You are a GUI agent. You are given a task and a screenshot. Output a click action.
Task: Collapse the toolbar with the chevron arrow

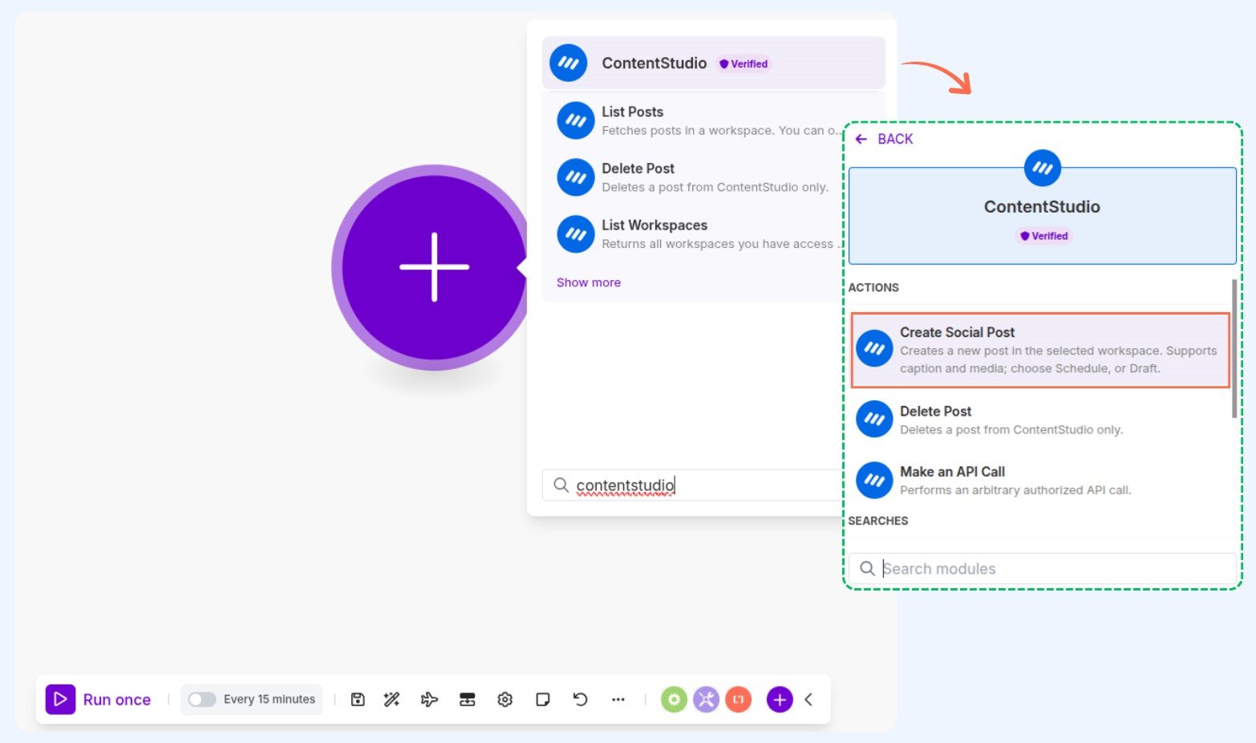[808, 700]
